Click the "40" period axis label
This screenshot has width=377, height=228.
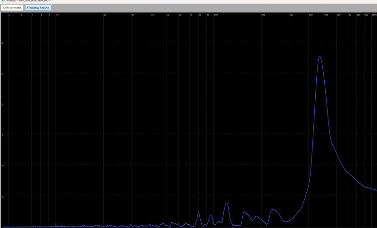pos(152,15)
